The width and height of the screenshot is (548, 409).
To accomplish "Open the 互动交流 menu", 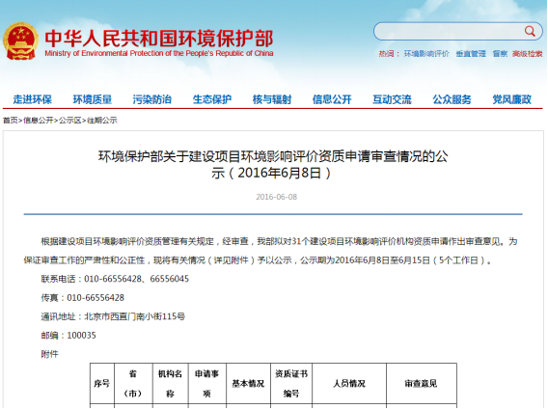I will (392, 99).
